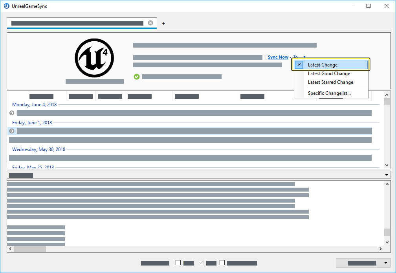Click the log horizontal scrollbar thumb

click(x=30, y=249)
